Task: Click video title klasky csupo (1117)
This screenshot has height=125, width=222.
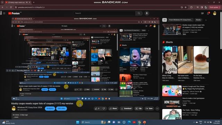Action: point(42,103)
